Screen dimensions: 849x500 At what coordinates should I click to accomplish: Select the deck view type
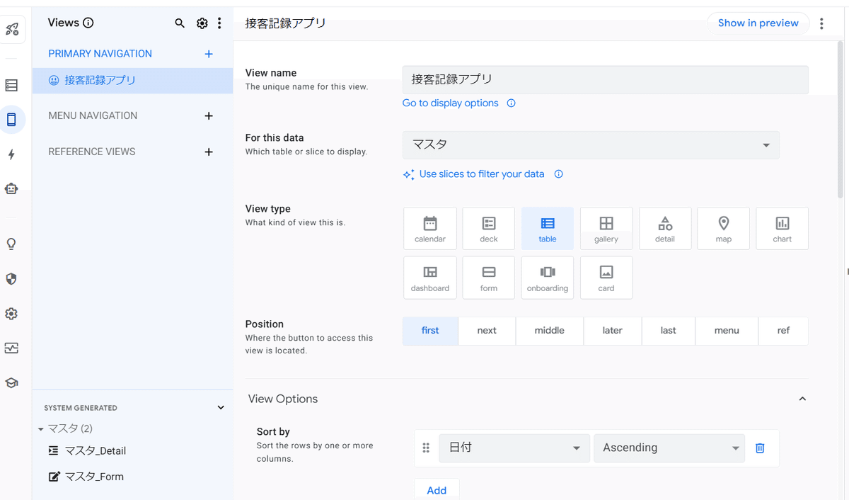(x=489, y=229)
